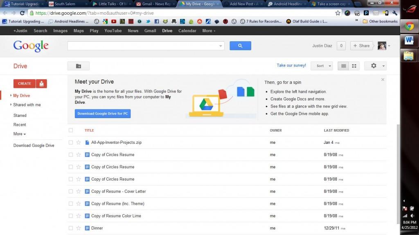Open the Sort dropdown
This screenshot has width=419, height=235.
pos(322,66)
